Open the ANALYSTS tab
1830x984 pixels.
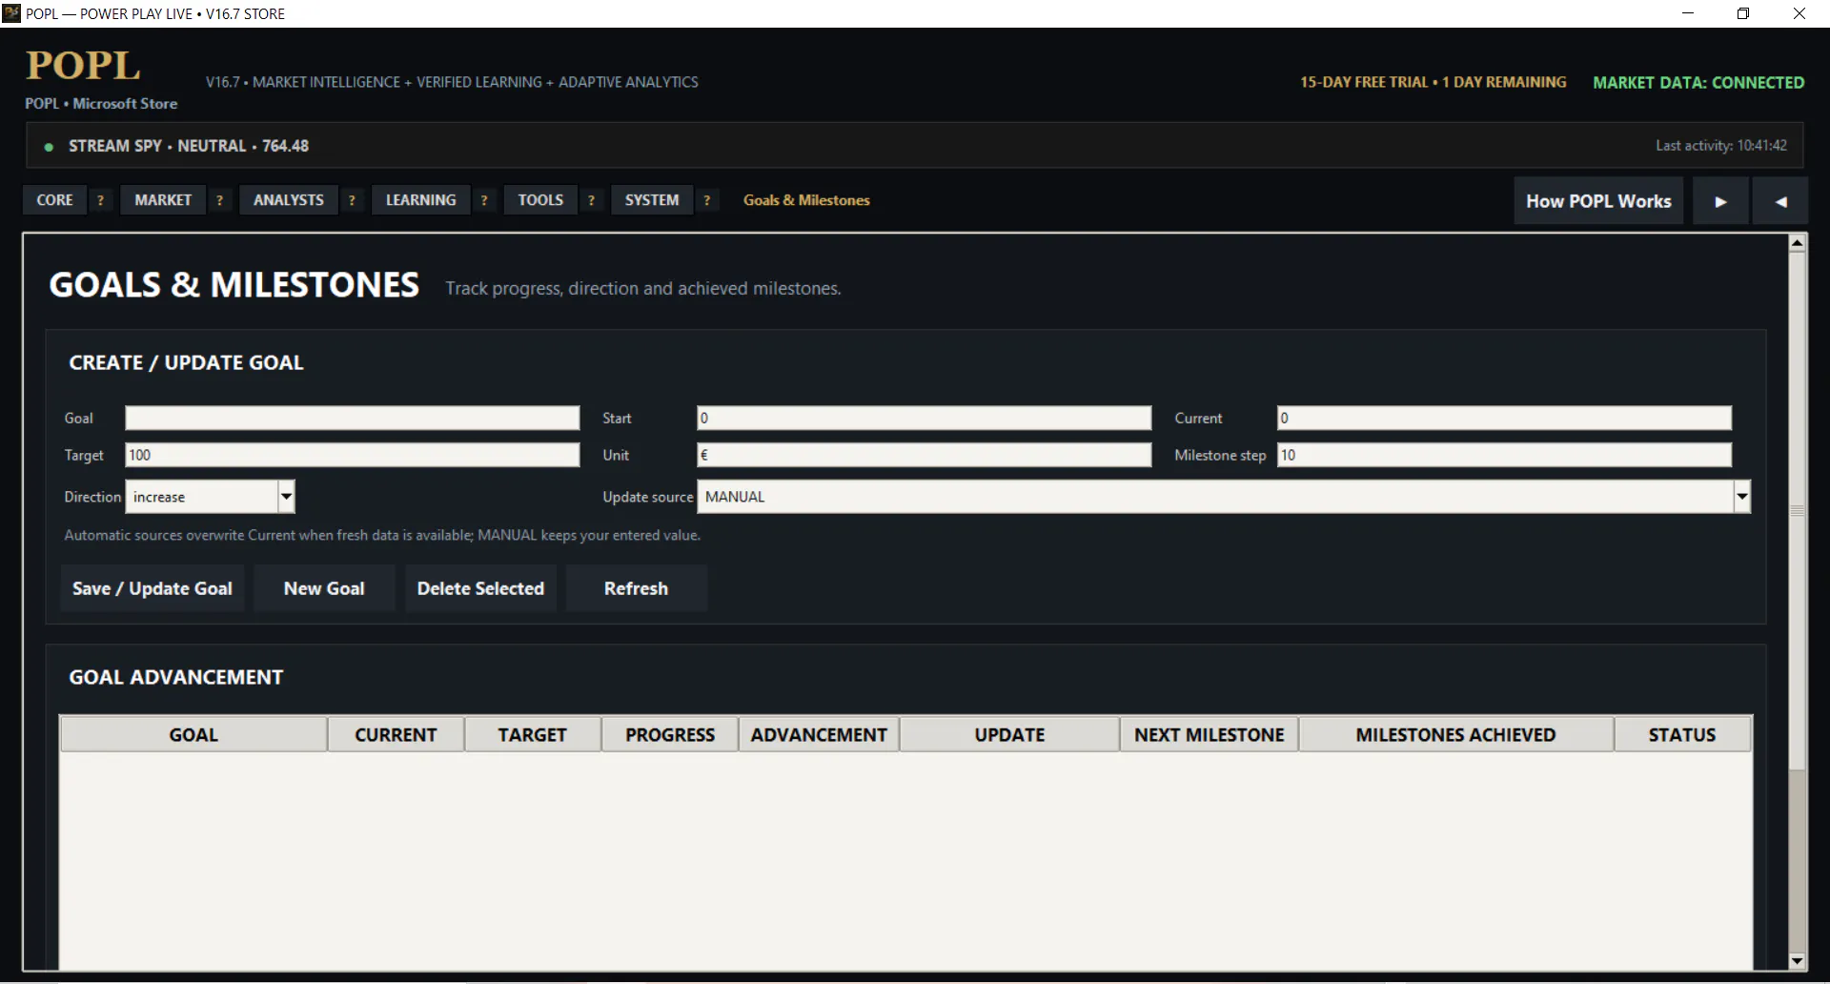point(289,200)
